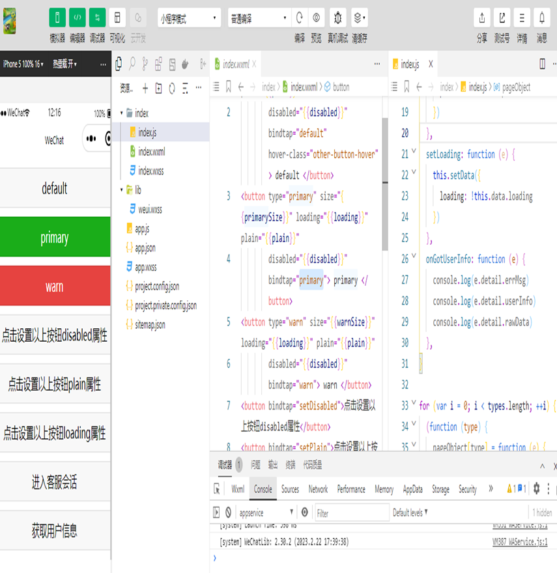Click bookmark icon in index.wxml breadcrumb bar

229,87
